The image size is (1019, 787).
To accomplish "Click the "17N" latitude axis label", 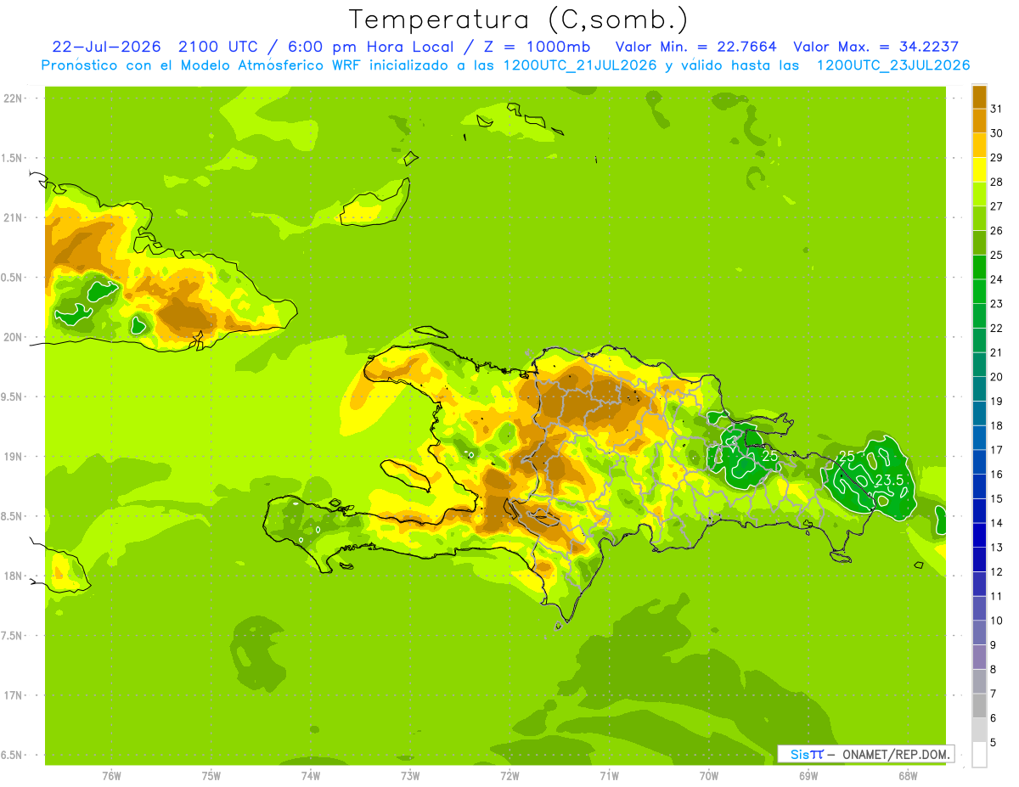I will 13,695.
